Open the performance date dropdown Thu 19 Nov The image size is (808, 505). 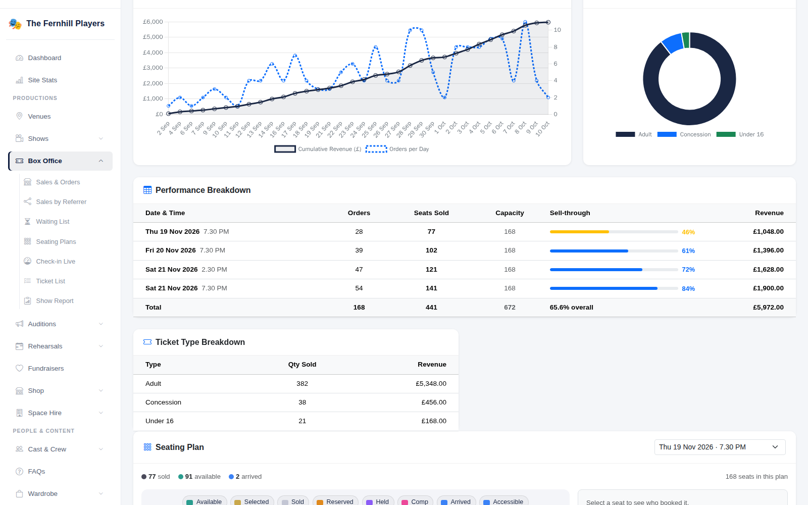720,447
